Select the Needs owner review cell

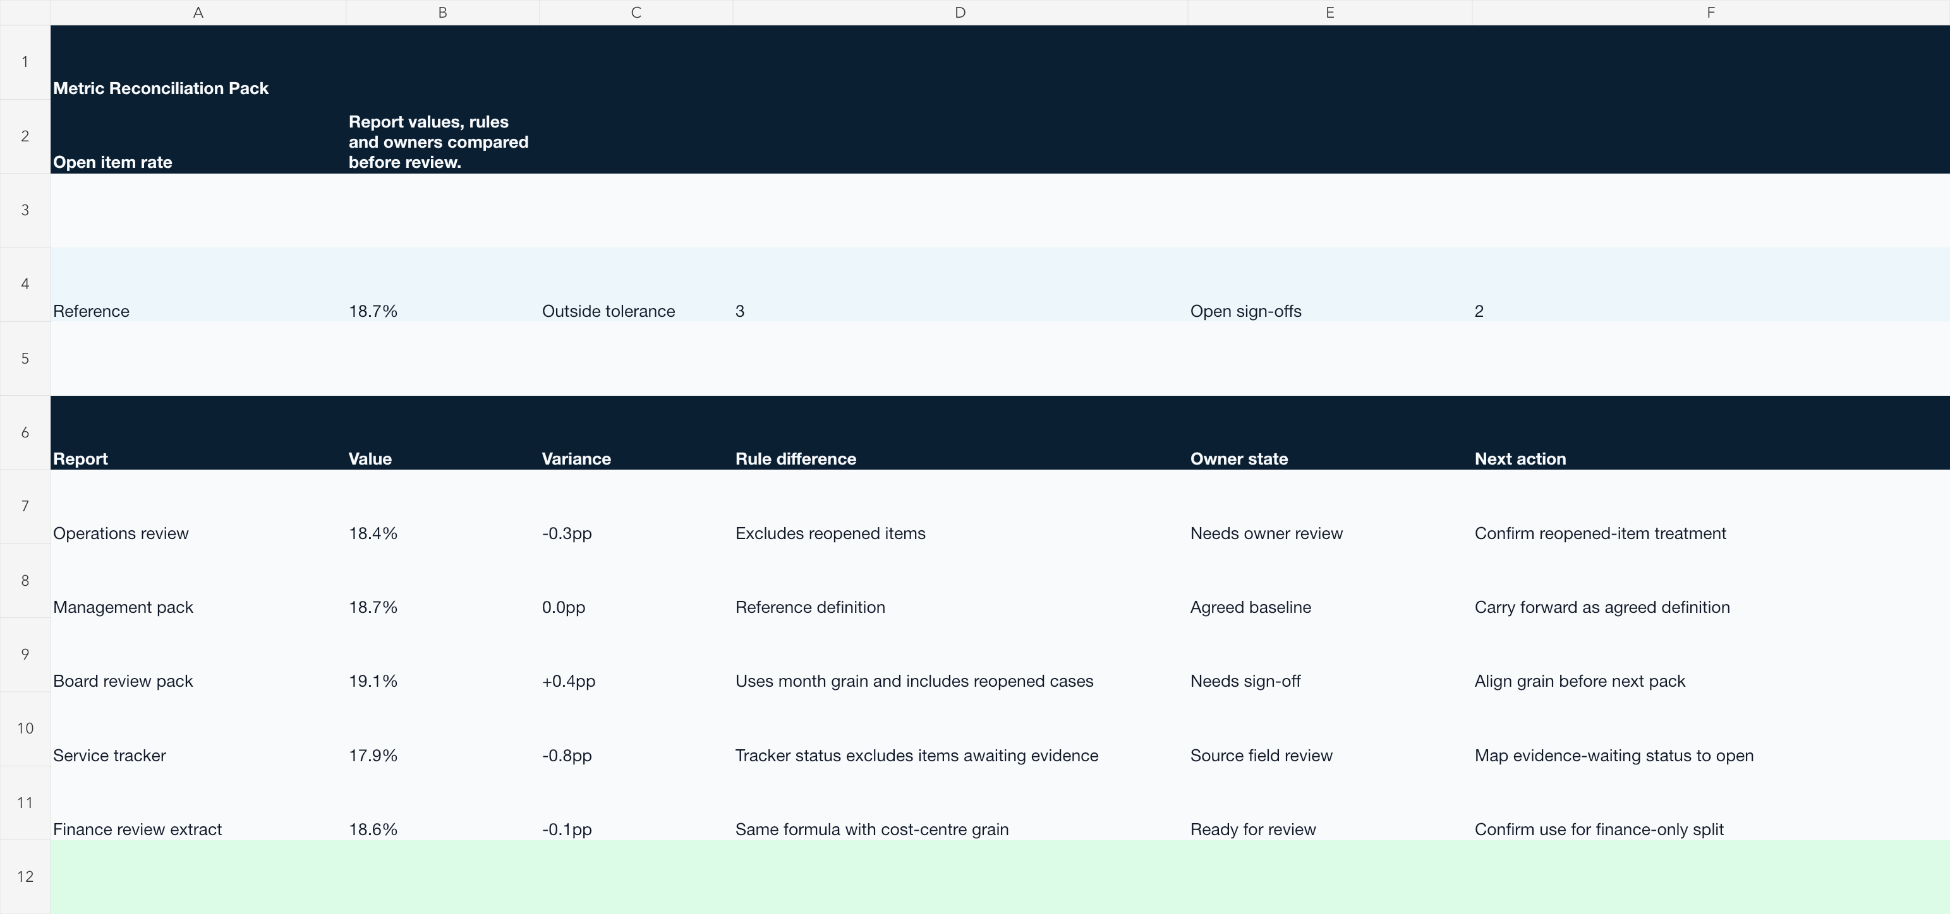pos(1330,506)
